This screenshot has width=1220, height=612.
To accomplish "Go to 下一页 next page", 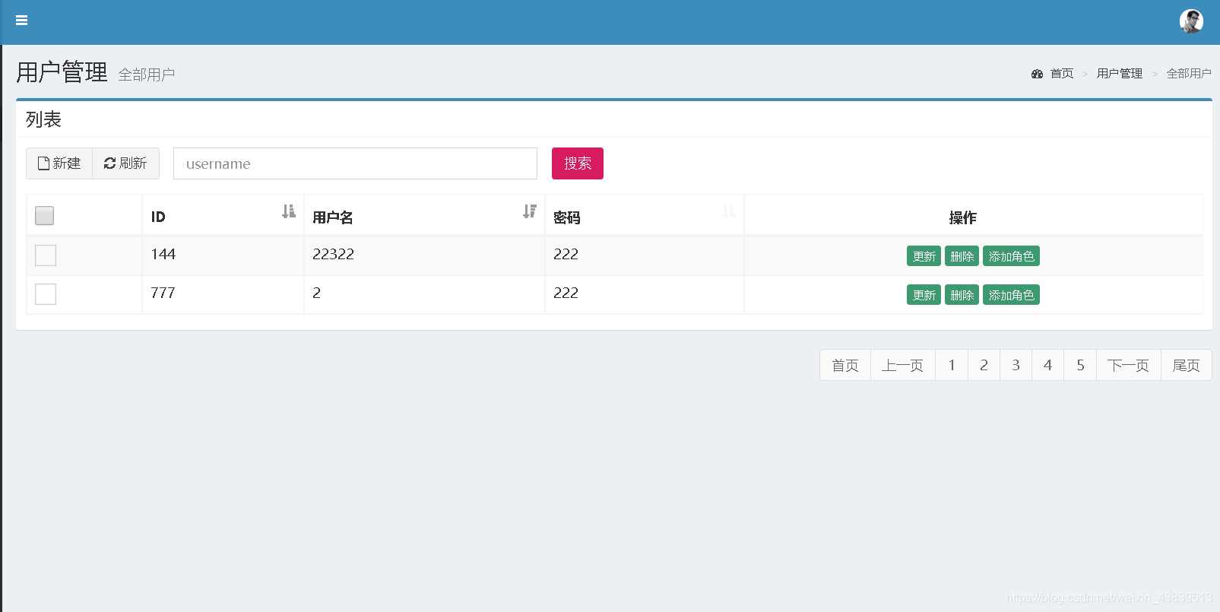I will point(1128,365).
